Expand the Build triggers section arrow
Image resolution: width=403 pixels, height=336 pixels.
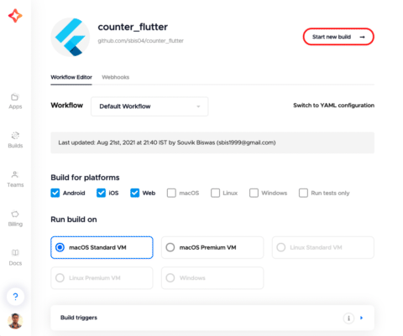click(362, 318)
